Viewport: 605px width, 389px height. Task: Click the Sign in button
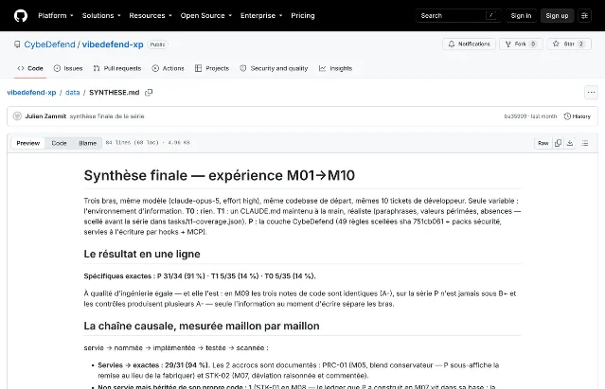[x=521, y=16]
